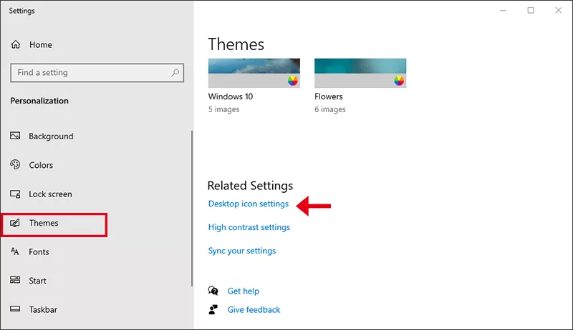Click the Fonts icon in sidebar
This screenshot has width=573, height=330.
coord(15,252)
